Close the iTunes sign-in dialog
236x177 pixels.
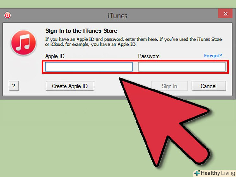(x=225, y=14)
